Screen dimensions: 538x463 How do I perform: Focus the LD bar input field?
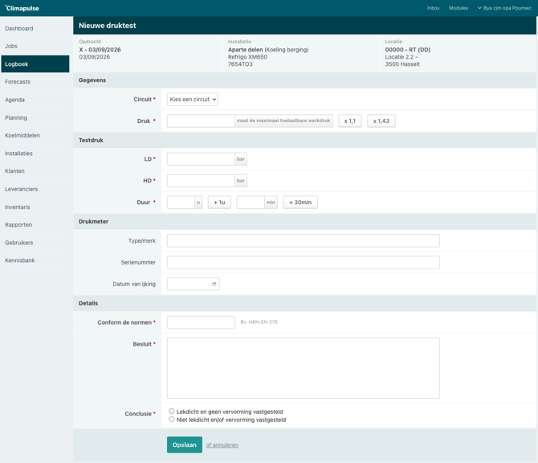201,159
